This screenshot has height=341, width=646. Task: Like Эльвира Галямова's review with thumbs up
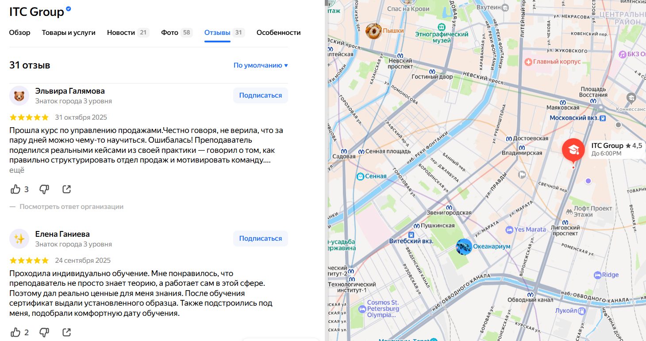15,189
